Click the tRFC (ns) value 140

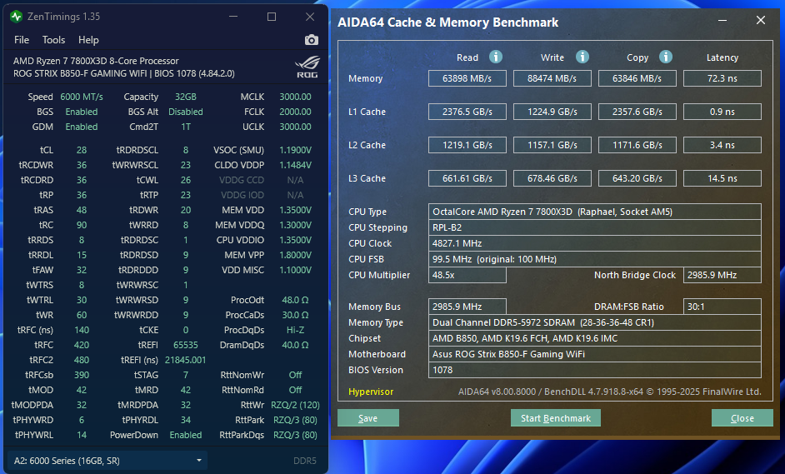click(x=82, y=330)
